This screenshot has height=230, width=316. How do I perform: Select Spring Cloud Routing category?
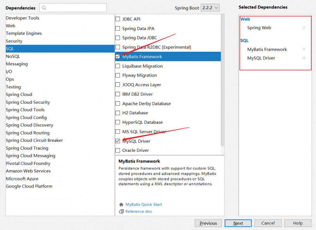(60, 133)
